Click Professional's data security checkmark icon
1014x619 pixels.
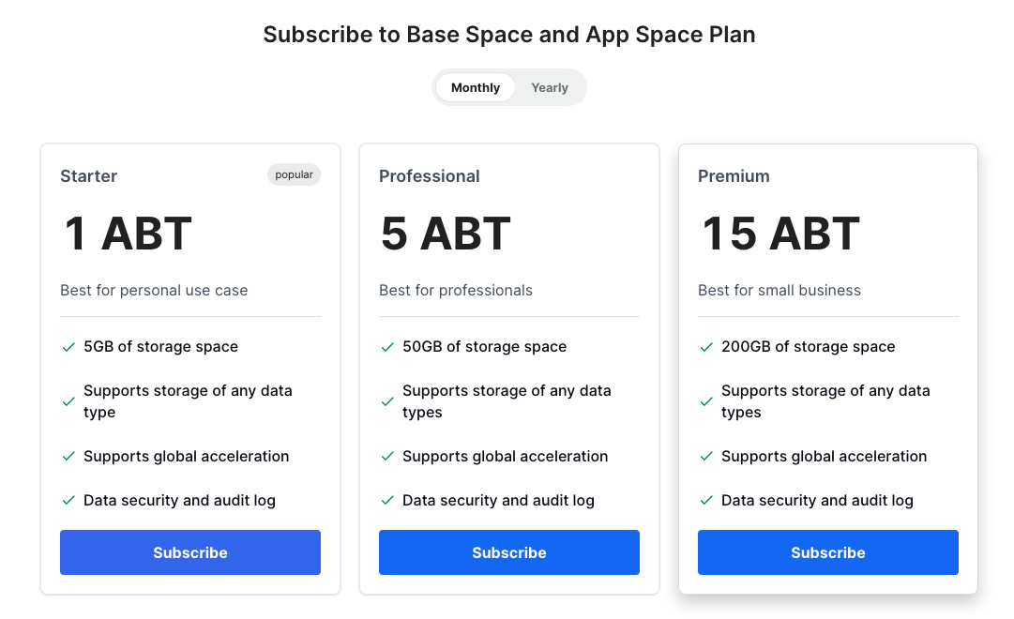[387, 501]
